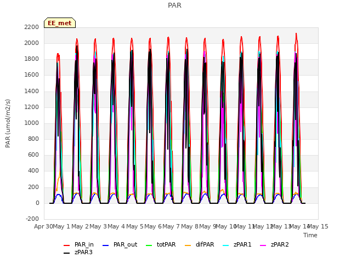Select the PAR_in legend entry
Screen dimensions: 351x263
[78, 245]
